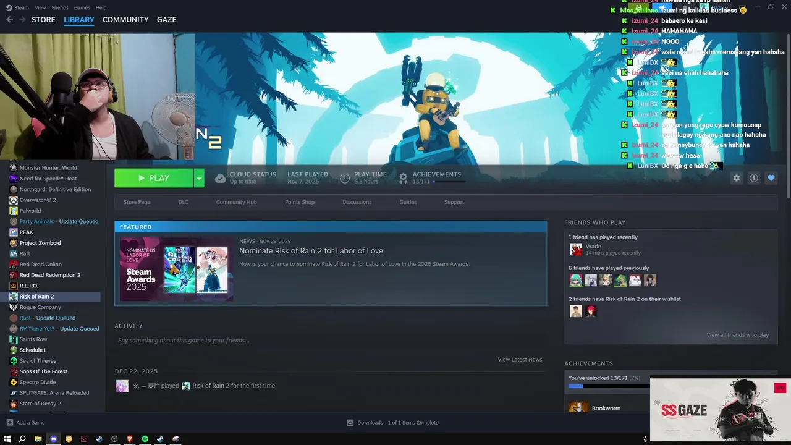791x445 pixels.
Task: Click the green PLAY button
Action: (153, 178)
